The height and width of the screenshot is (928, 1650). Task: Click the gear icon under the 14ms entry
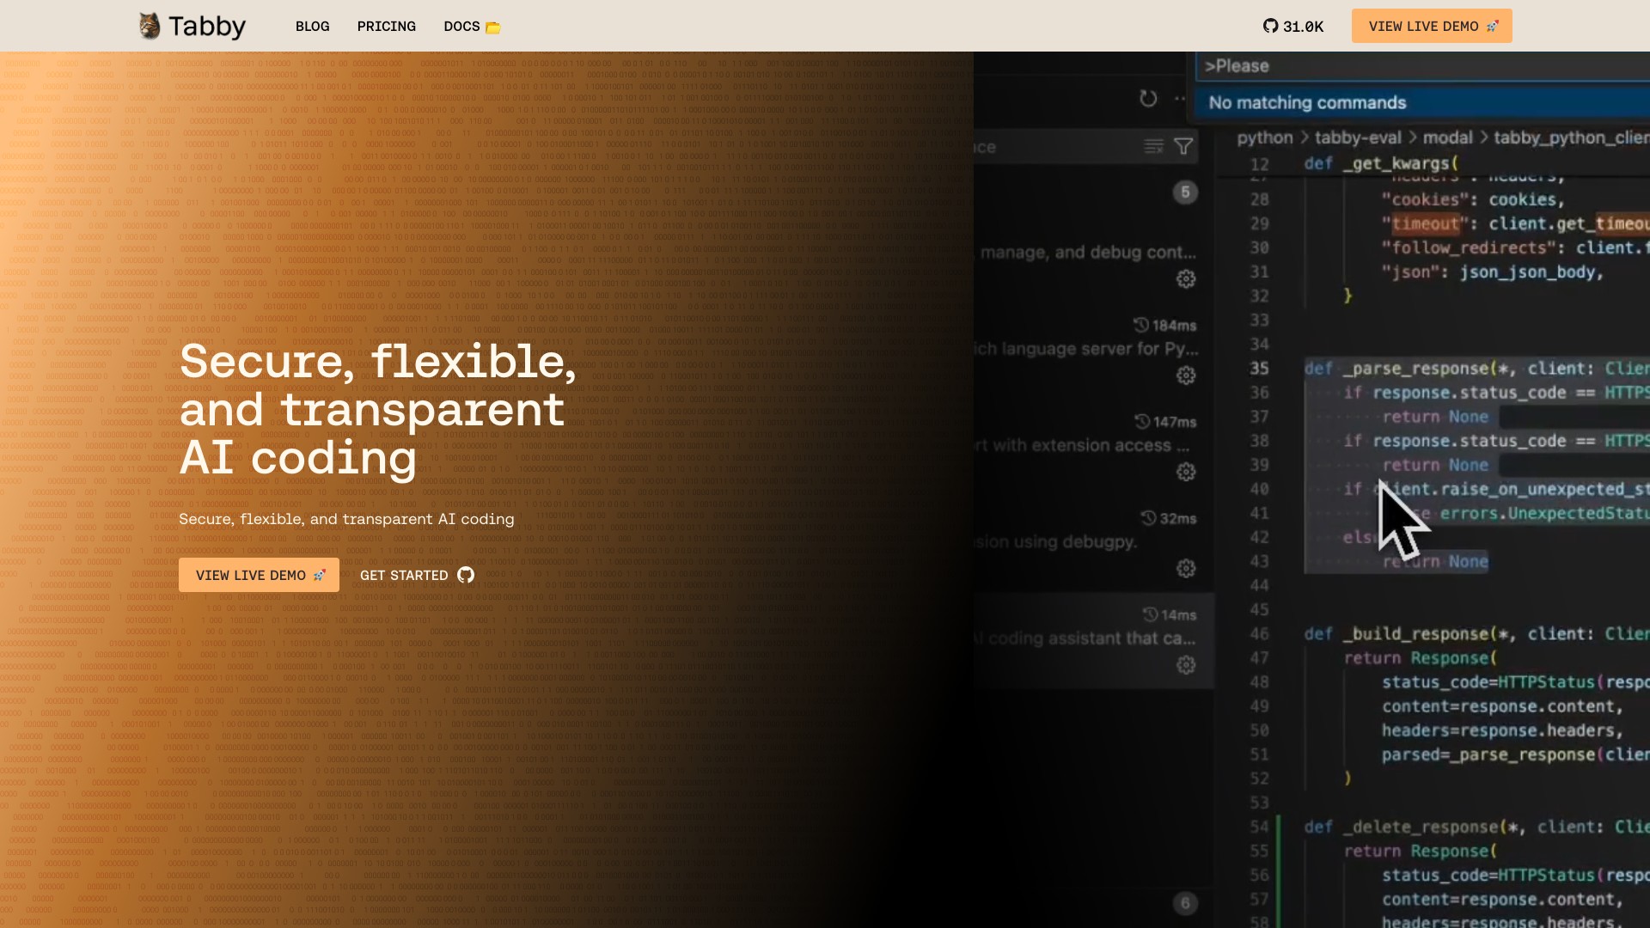[x=1186, y=665]
